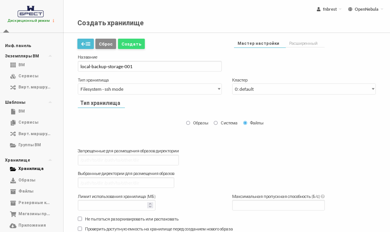390x232 pixels.
Task: Open the Кластер dropdown
Action: [x=304, y=89]
